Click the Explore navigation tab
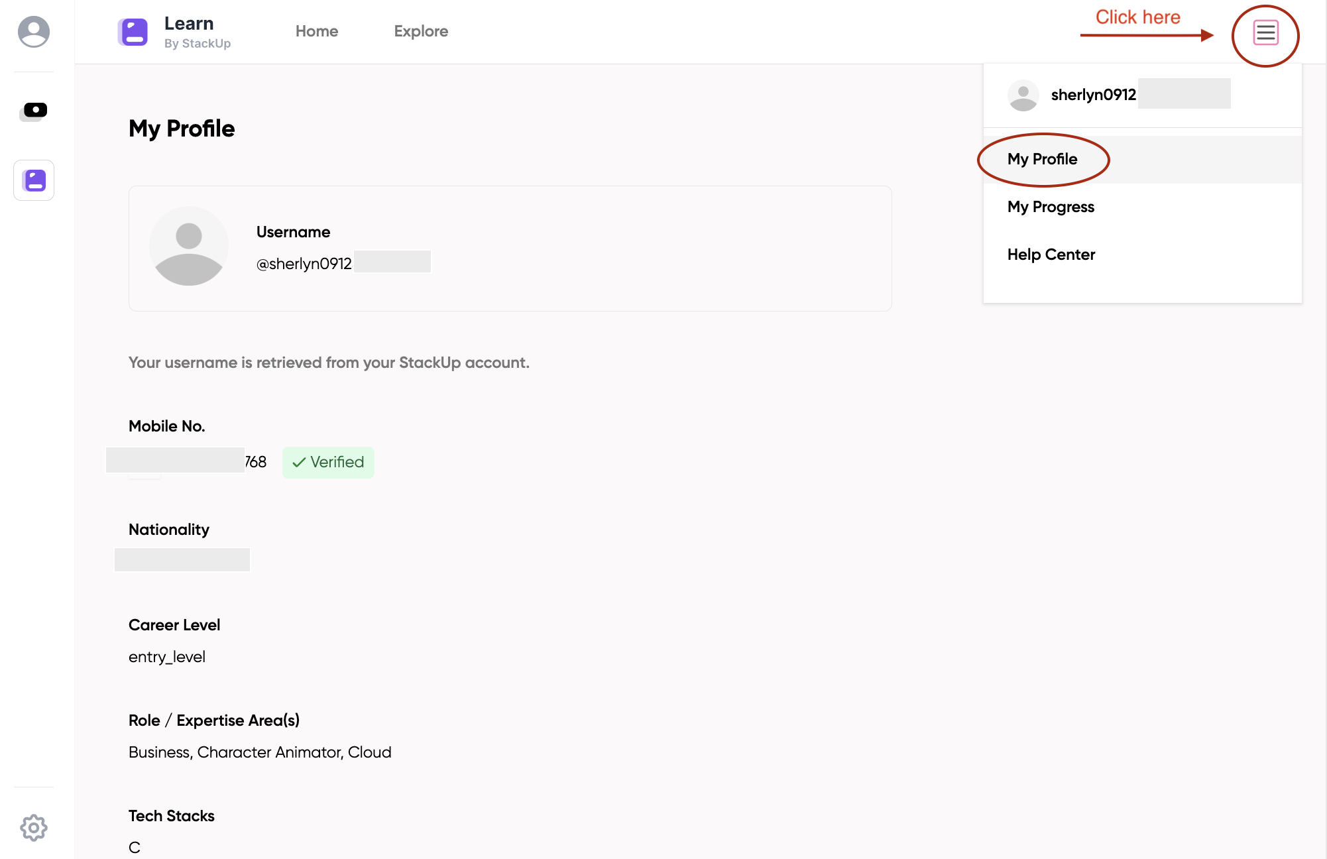1327x859 pixels. click(x=421, y=31)
